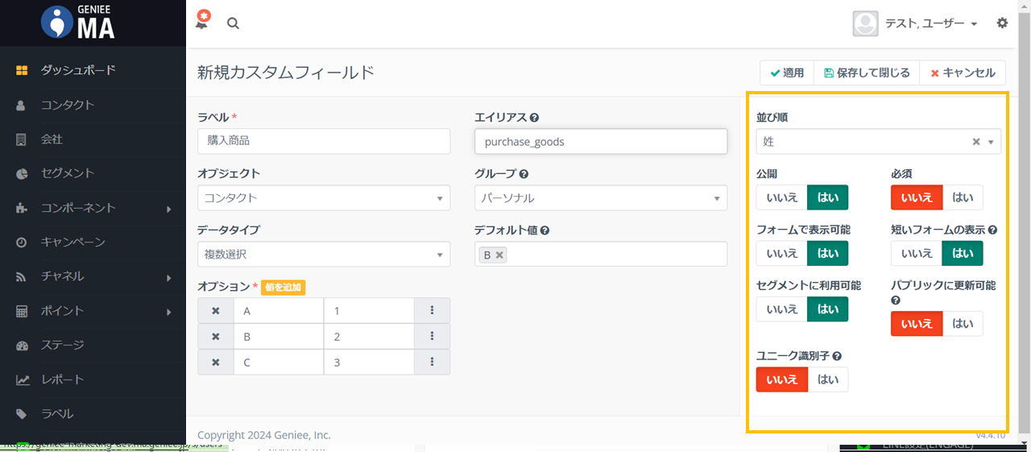Click the user avatar picture

pyautogui.click(x=865, y=23)
